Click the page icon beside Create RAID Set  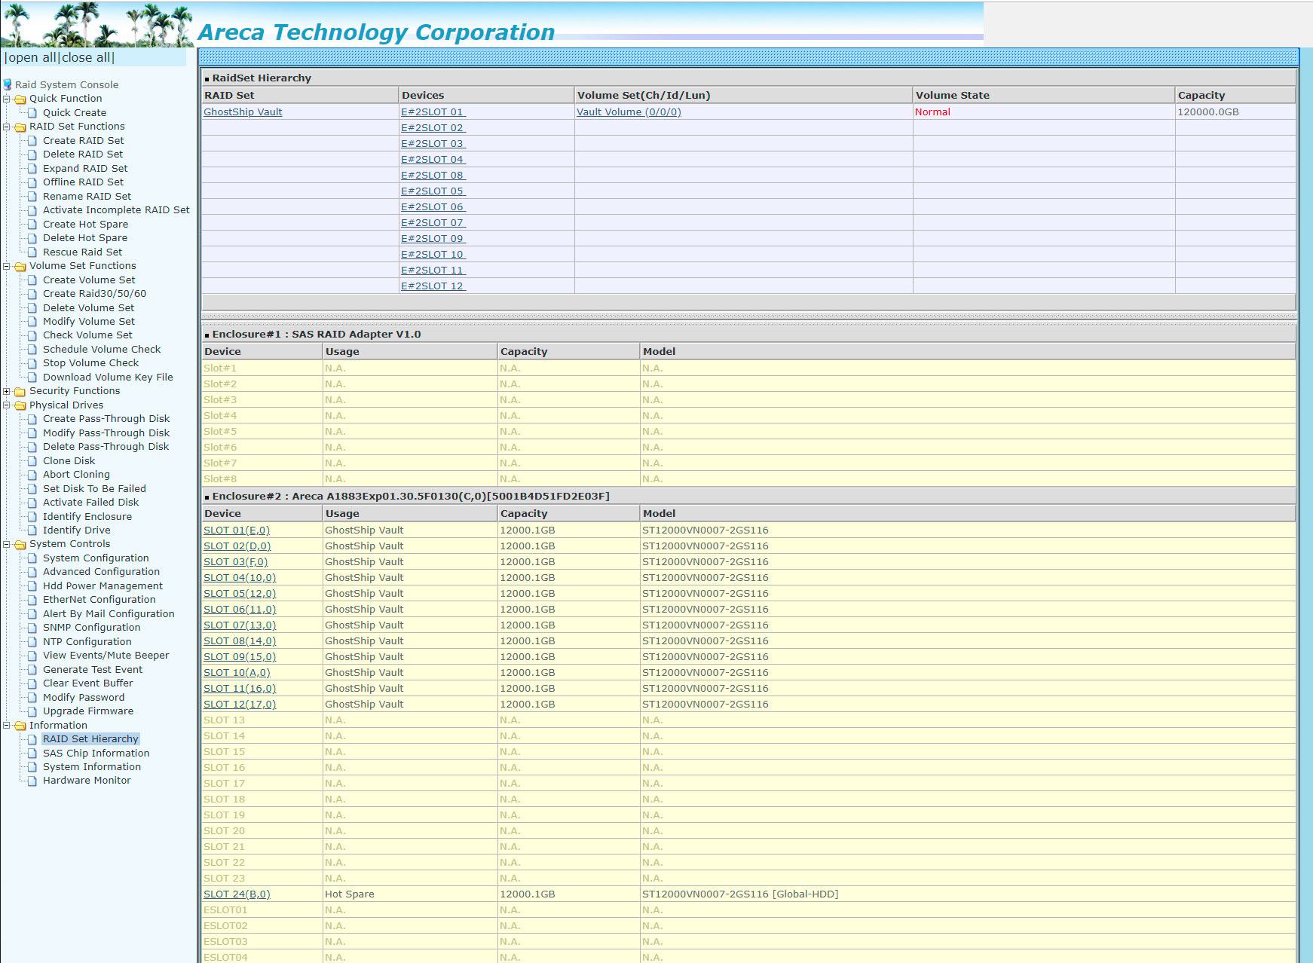click(32, 141)
